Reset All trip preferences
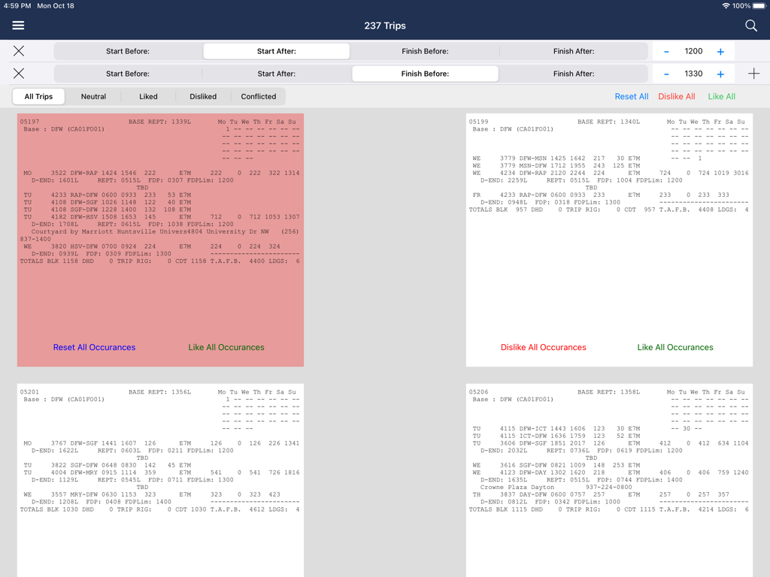This screenshot has height=577, width=770. coord(632,96)
